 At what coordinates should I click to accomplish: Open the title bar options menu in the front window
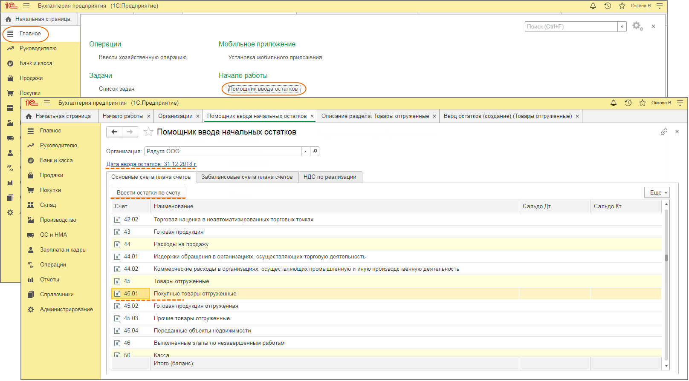[680, 103]
